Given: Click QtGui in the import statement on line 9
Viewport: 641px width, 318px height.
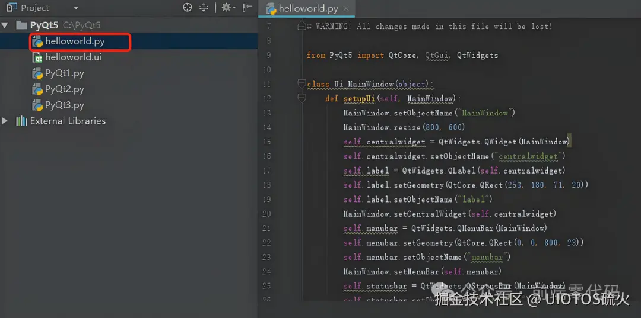Looking at the screenshot, I should coord(437,56).
